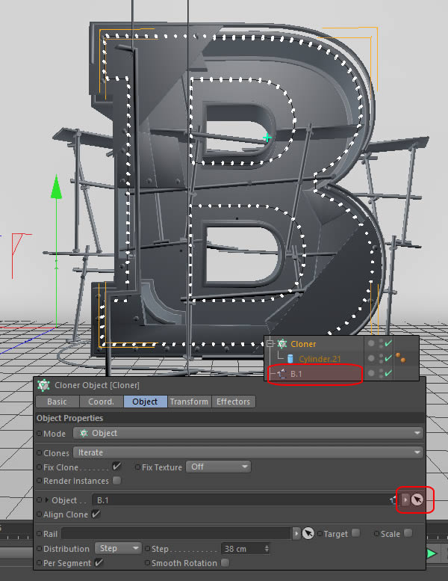Click the object picker arrow for B.1 field
The height and width of the screenshot is (581, 448).
pos(417,499)
